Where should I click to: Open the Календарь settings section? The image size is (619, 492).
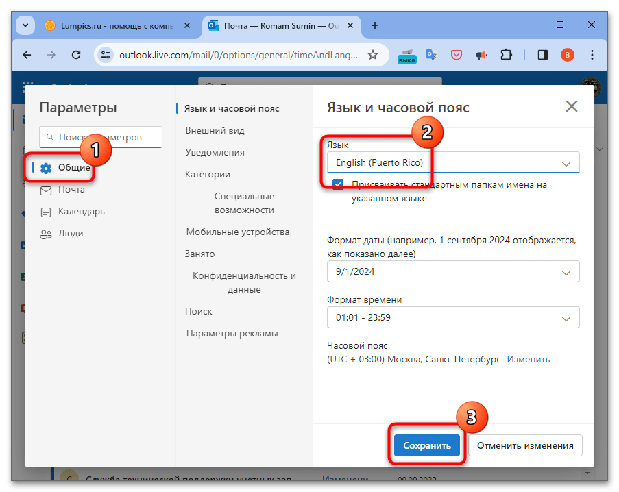pyautogui.click(x=81, y=212)
